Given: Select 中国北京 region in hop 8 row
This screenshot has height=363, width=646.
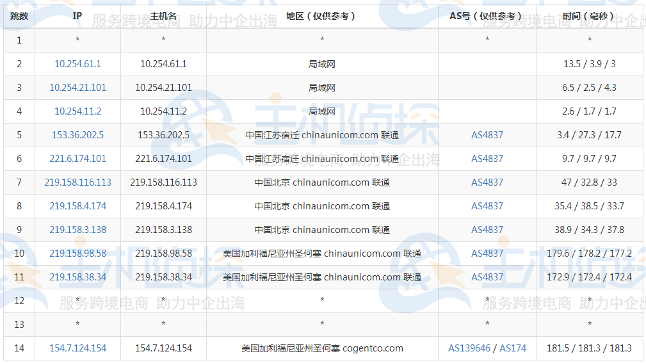Looking at the screenshot, I should click(322, 206).
